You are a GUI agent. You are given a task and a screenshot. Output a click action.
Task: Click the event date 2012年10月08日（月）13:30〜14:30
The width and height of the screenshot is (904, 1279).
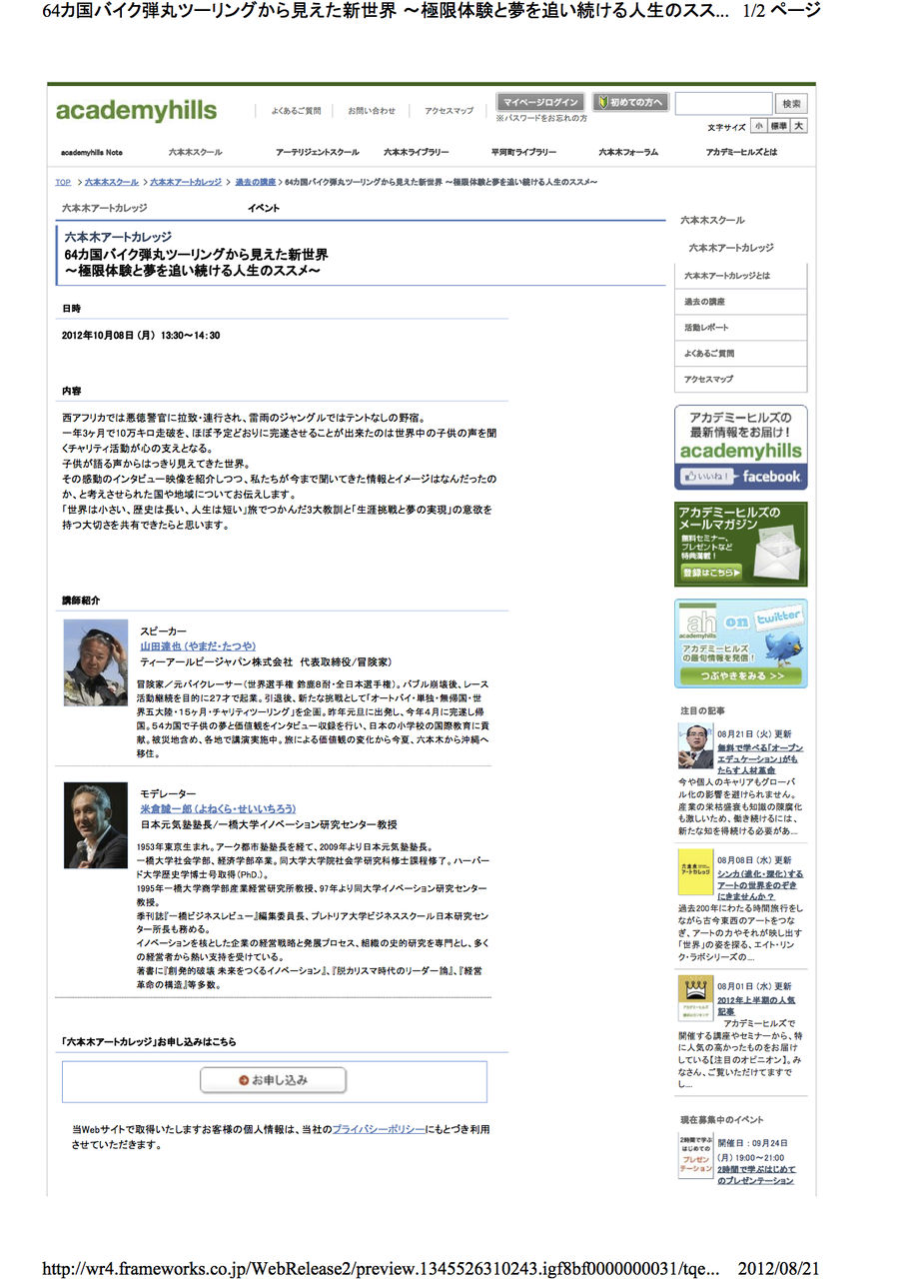click(x=141, y=336)
